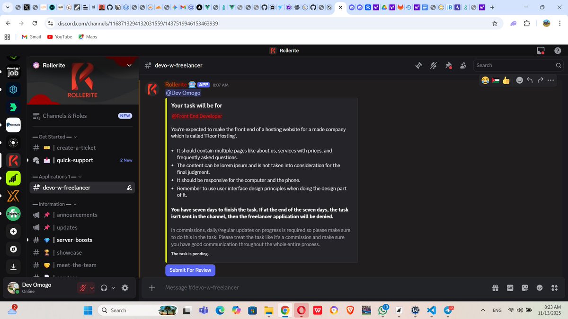
Task: Collapse the Information category
Action: (x=54, y=204)
